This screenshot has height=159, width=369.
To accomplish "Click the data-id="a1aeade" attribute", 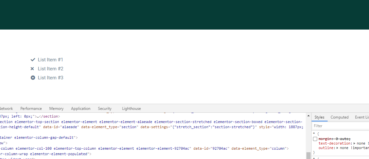I will click(x=61, y=127).
